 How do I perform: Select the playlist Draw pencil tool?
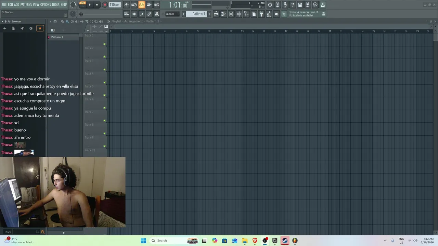pyautogui.click(x=62, y=21)
